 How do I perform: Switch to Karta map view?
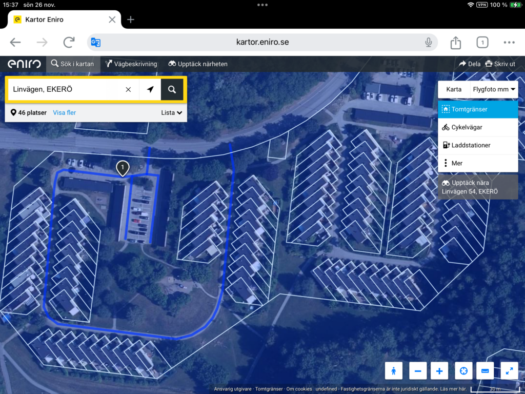[454, 89]
